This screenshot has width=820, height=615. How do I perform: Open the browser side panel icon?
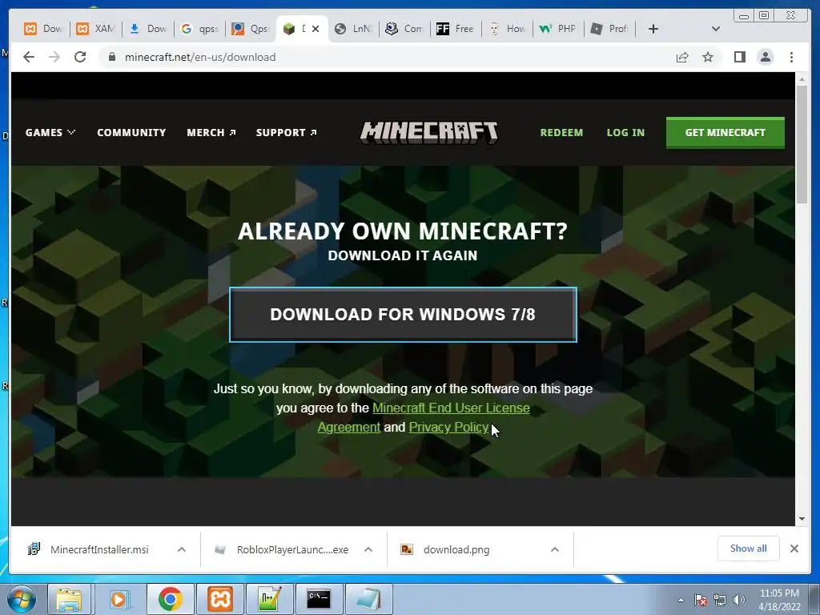[x=739, y=57]
